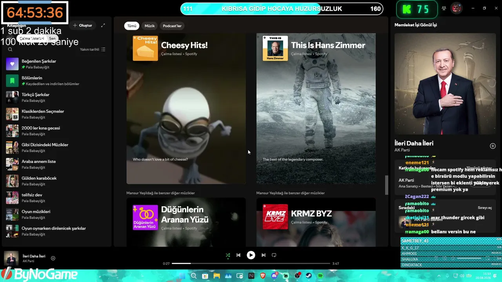This screenshot has width=502, height=282.
Task: Open Notion from the taskbar
Action: click(x=251, y=276)
